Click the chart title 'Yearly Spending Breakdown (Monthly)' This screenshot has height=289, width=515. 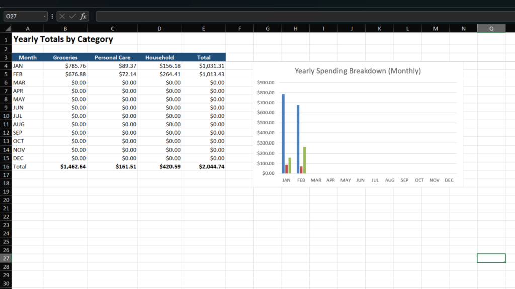point(358,71)
